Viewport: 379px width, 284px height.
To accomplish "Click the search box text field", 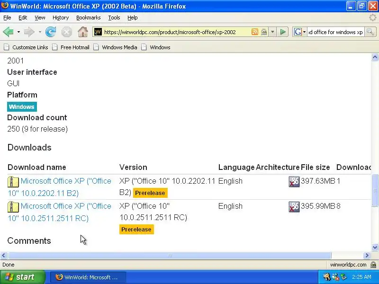I will pyautogui.click(x=335, y=32).
